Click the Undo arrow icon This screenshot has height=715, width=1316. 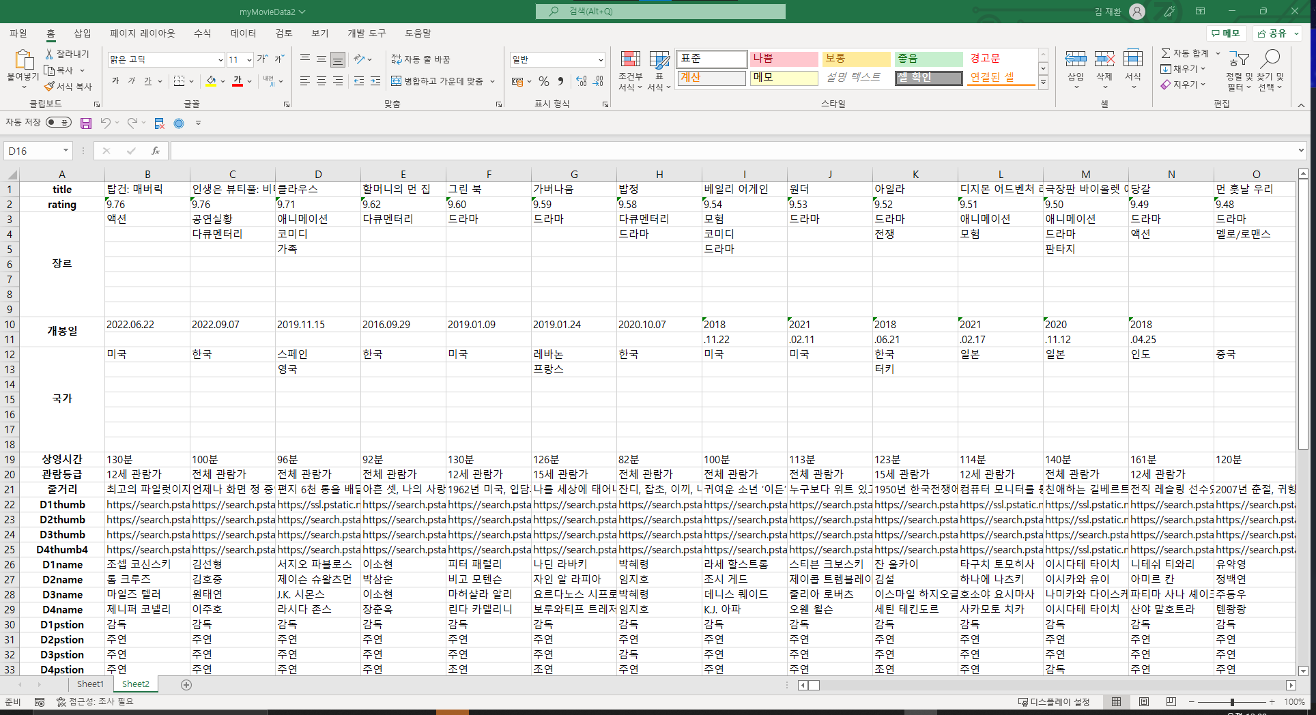click(105, 123)
